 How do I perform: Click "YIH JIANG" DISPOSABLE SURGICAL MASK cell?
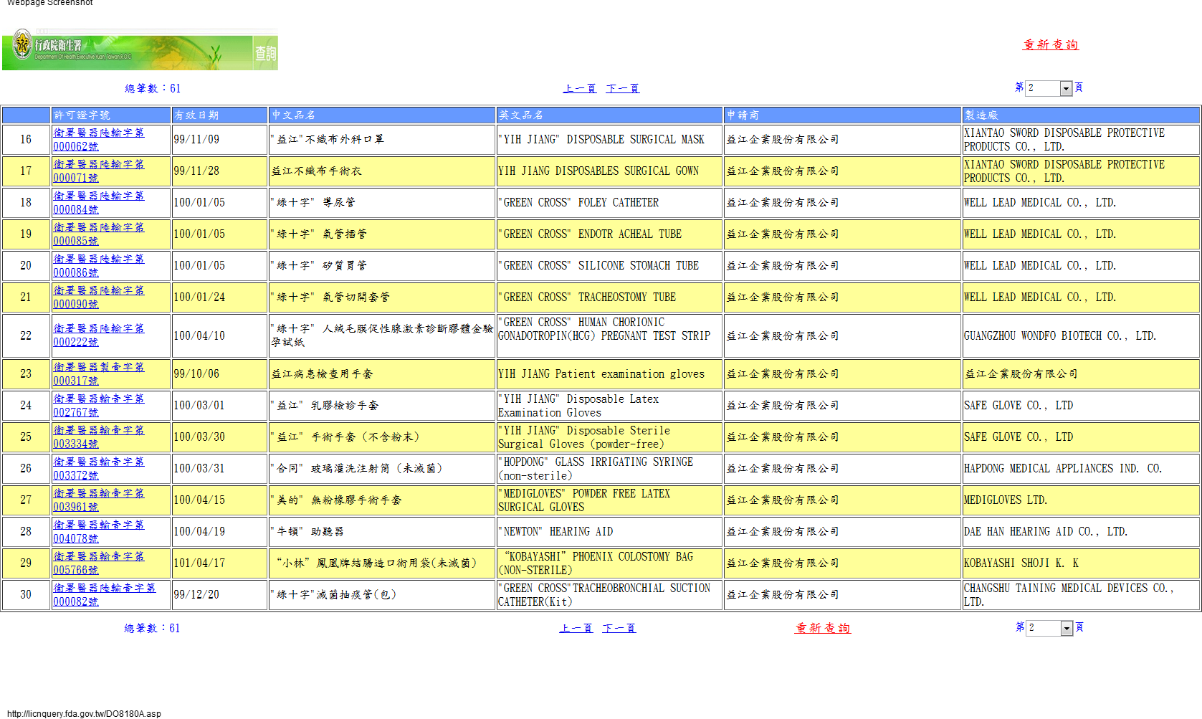[x=609, y=140]
